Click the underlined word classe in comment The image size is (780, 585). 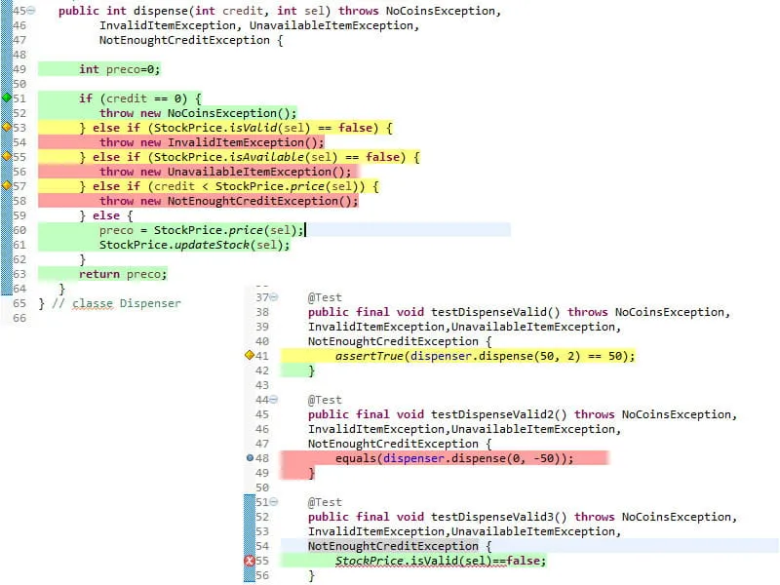93,303
